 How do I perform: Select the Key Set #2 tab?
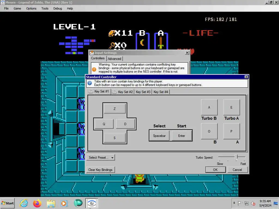(x=123, y=92)
